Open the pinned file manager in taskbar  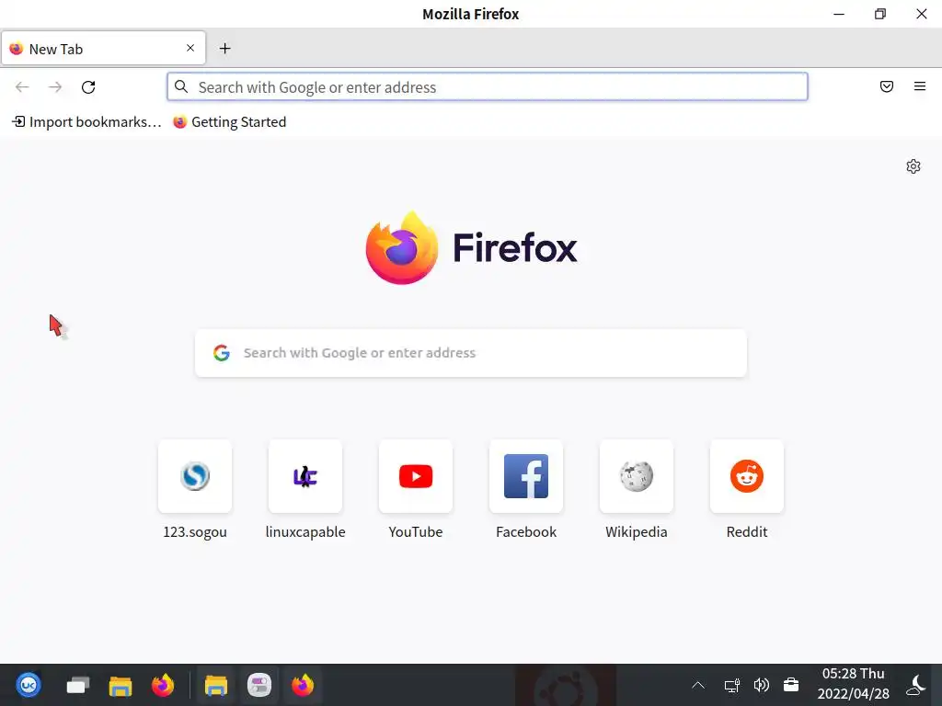pyautogui.click(x=121, y=685)
